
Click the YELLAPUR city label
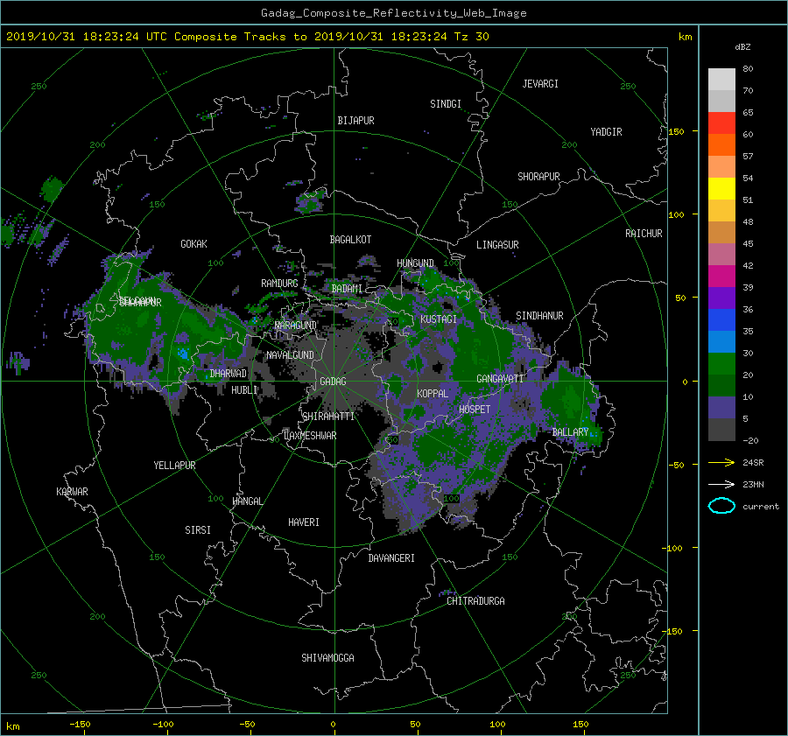pos(174,466)
